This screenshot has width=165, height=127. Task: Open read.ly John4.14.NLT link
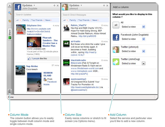(84, 53)
